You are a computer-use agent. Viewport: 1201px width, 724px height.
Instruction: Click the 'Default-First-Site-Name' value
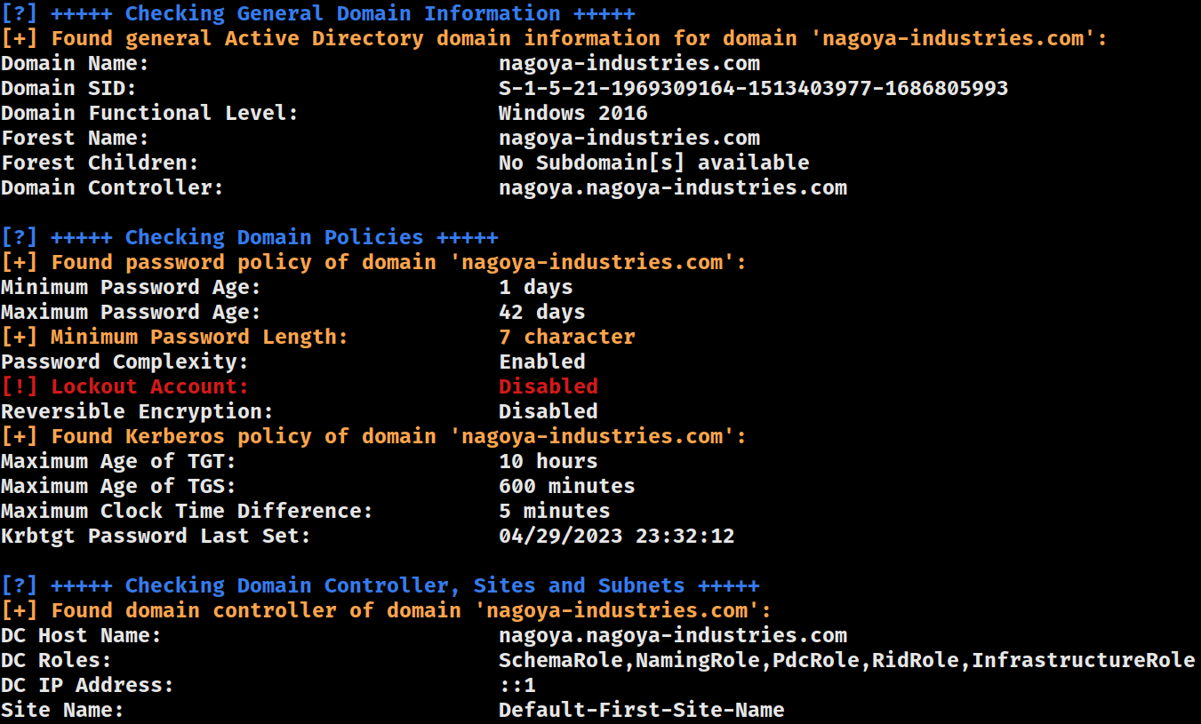click(x=641, y=711)
